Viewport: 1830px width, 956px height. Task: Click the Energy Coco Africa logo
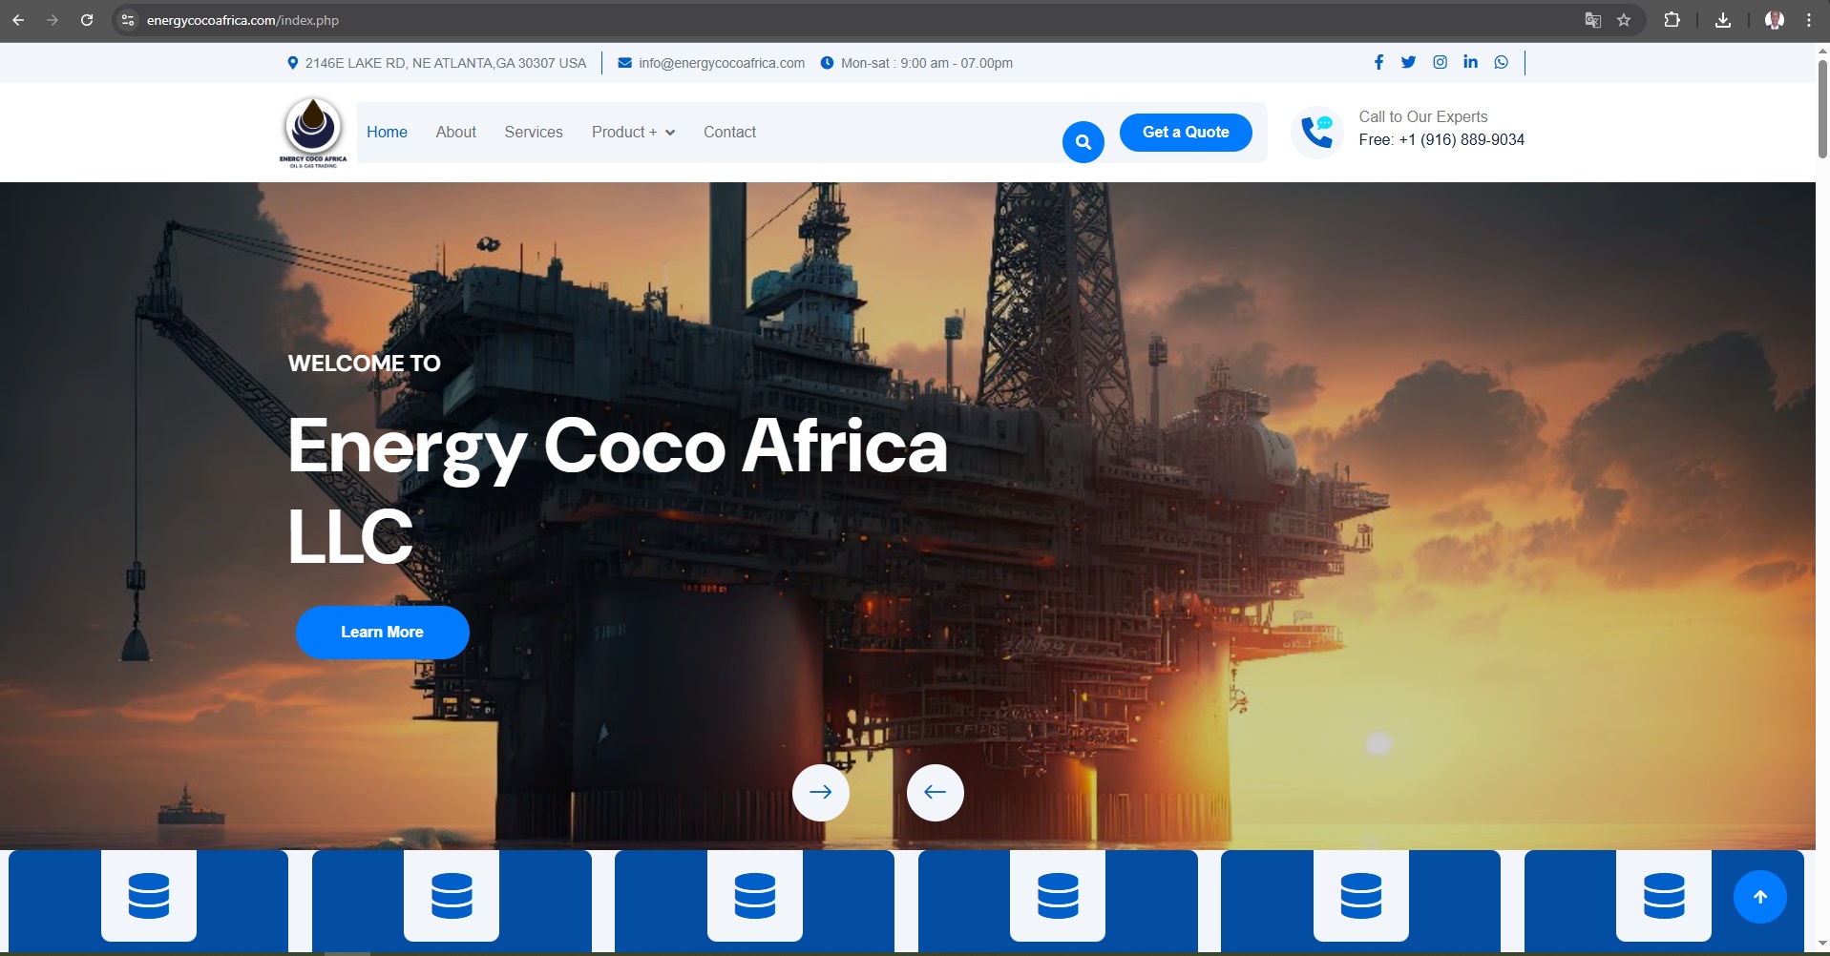pos(313,133)
